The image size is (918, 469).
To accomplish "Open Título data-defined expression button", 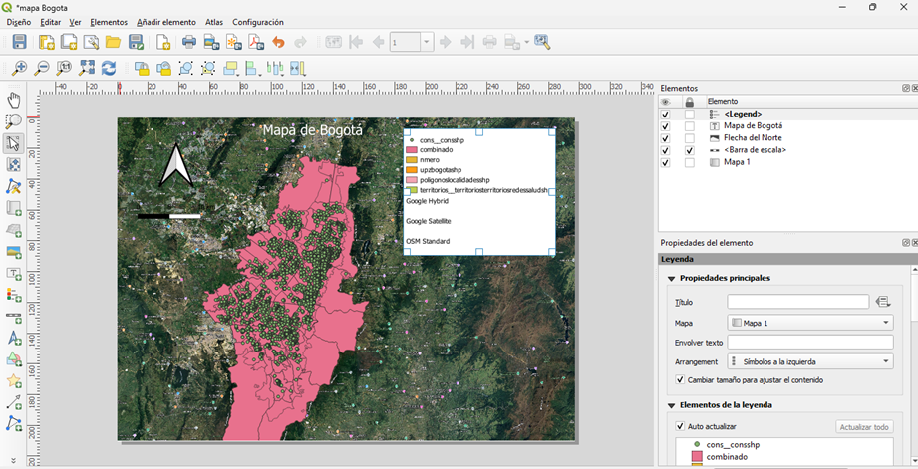I will [883, 302].
